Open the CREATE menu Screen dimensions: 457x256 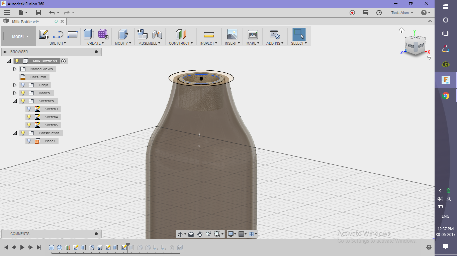[x=95, y=43]
